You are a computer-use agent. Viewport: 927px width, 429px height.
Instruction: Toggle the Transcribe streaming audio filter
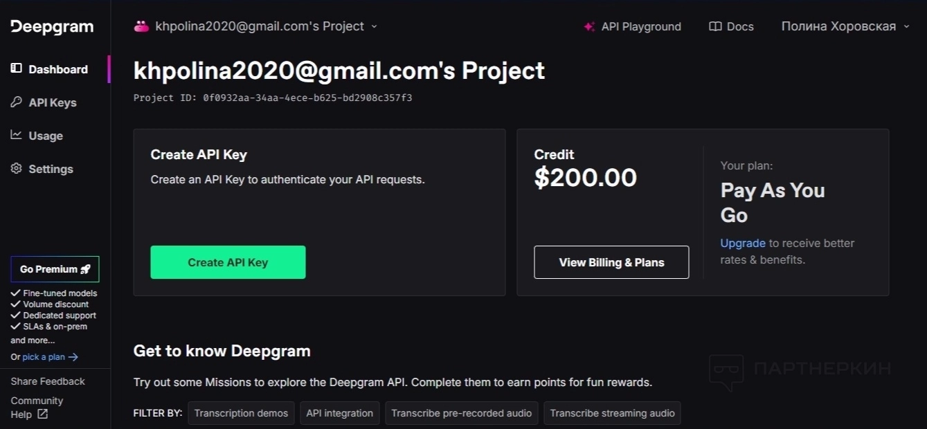click(612, 413)
